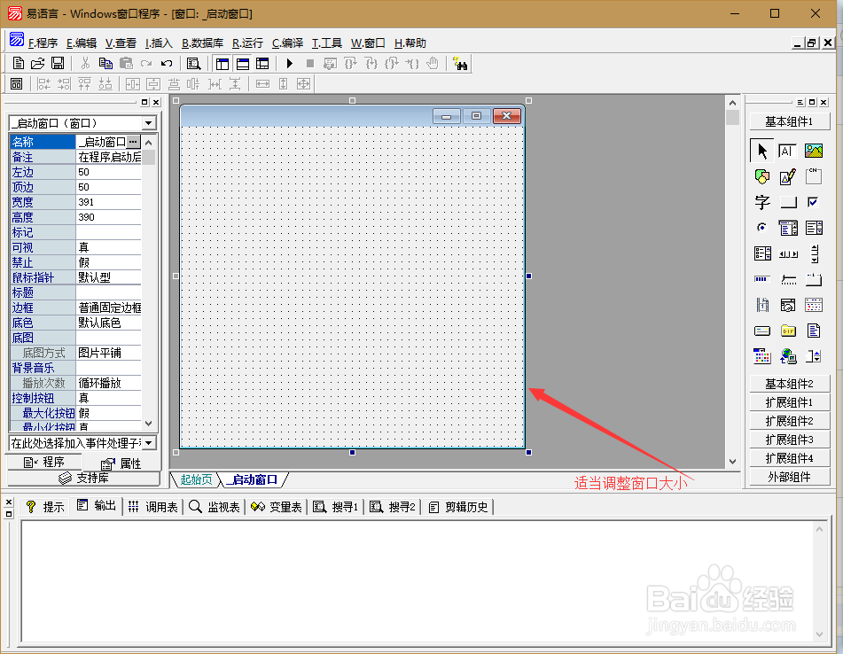Select the picture box component icon
843x654 pixels.
pos(814,151)
